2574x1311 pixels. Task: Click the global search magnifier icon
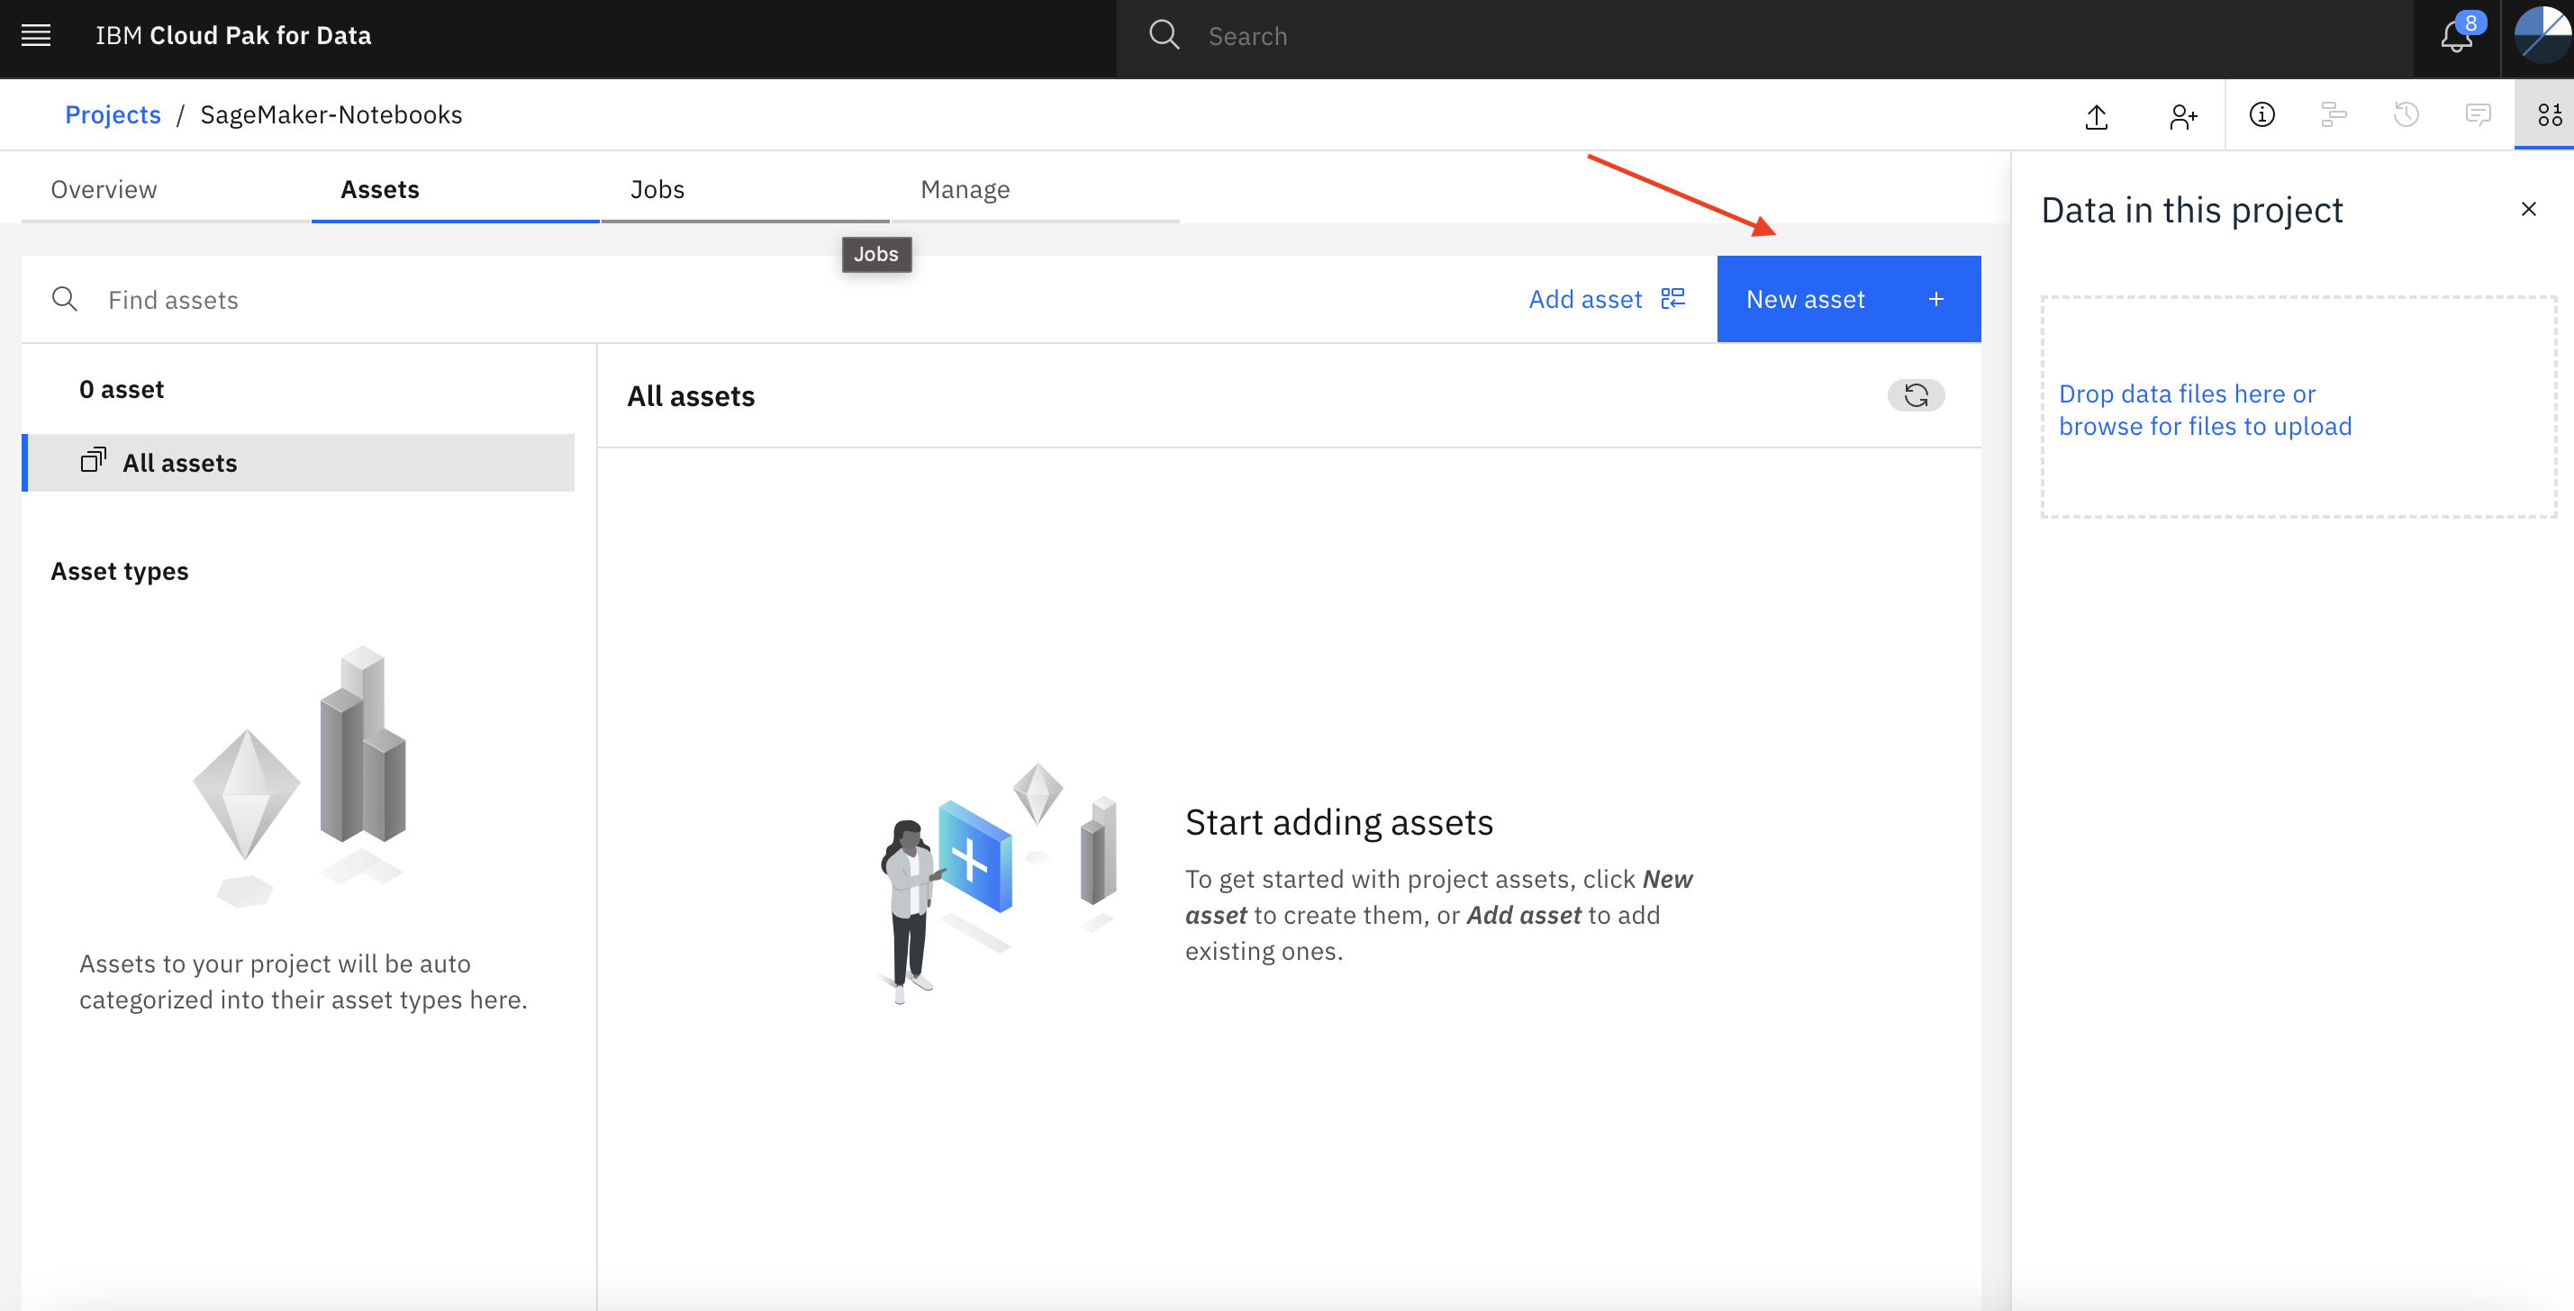tap(1165, 36)
